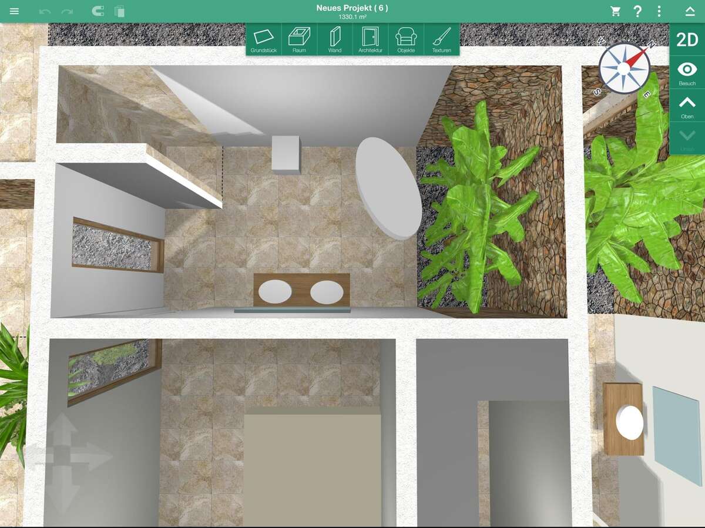Screen dimensions: 705x528
Task: Collapse the top bar with the eject arrow
Action: click(x=690, y=12)
